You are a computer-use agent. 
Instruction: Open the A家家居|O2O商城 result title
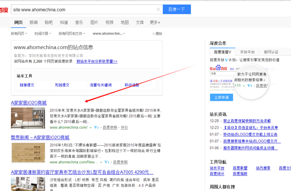(29, 103)
